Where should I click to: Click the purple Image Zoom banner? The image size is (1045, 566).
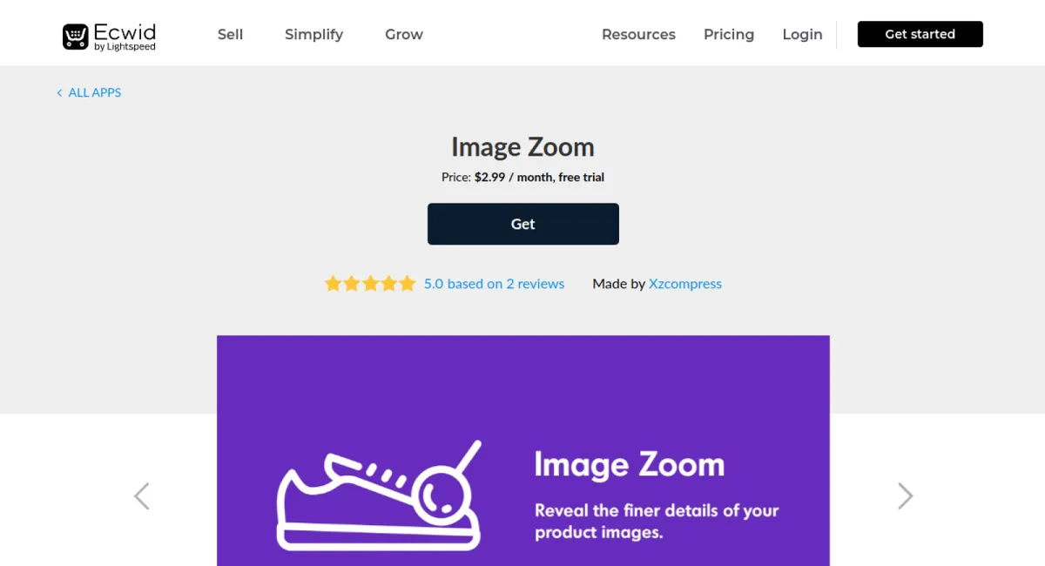point(522,450)
